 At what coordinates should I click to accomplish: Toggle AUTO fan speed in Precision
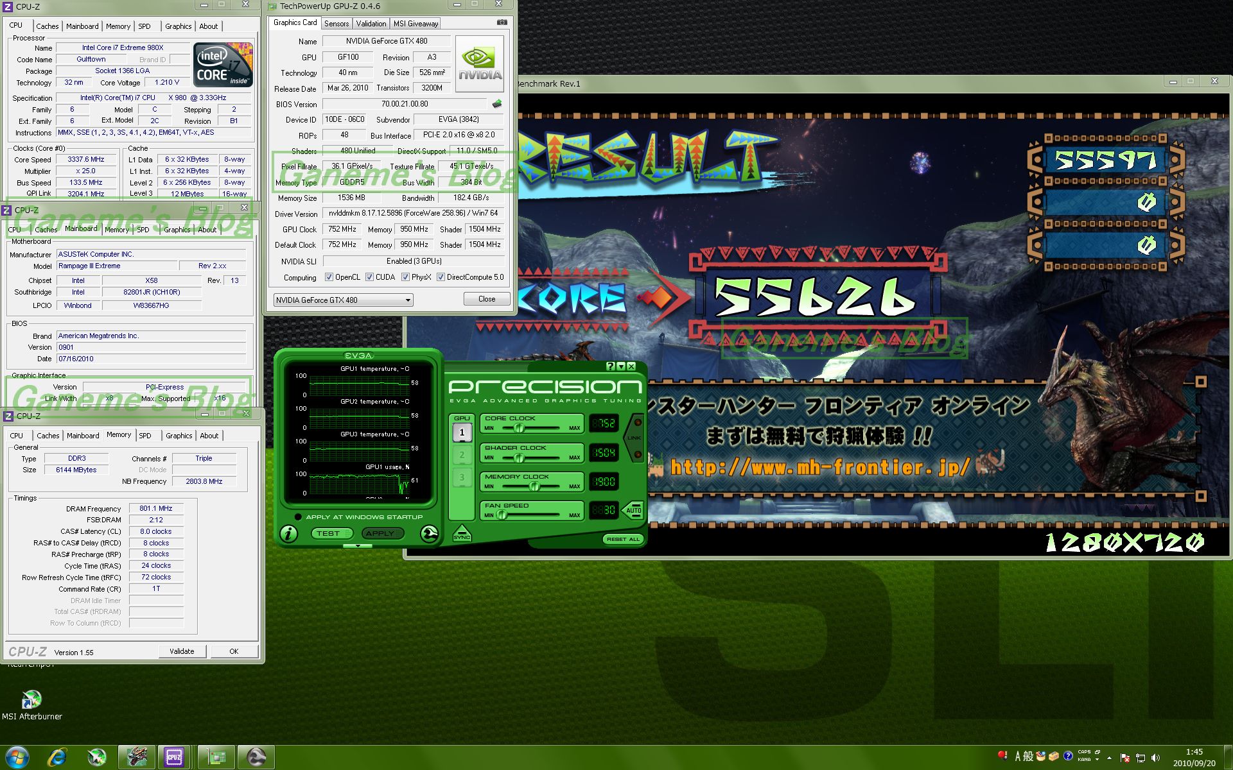click(x=633, y=510)
